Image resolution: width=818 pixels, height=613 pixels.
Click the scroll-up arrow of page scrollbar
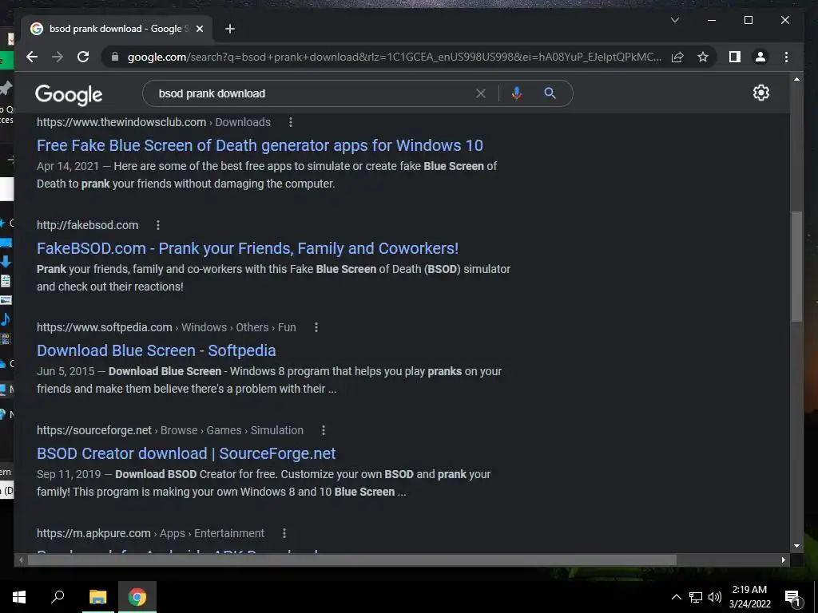coord(796,80)
